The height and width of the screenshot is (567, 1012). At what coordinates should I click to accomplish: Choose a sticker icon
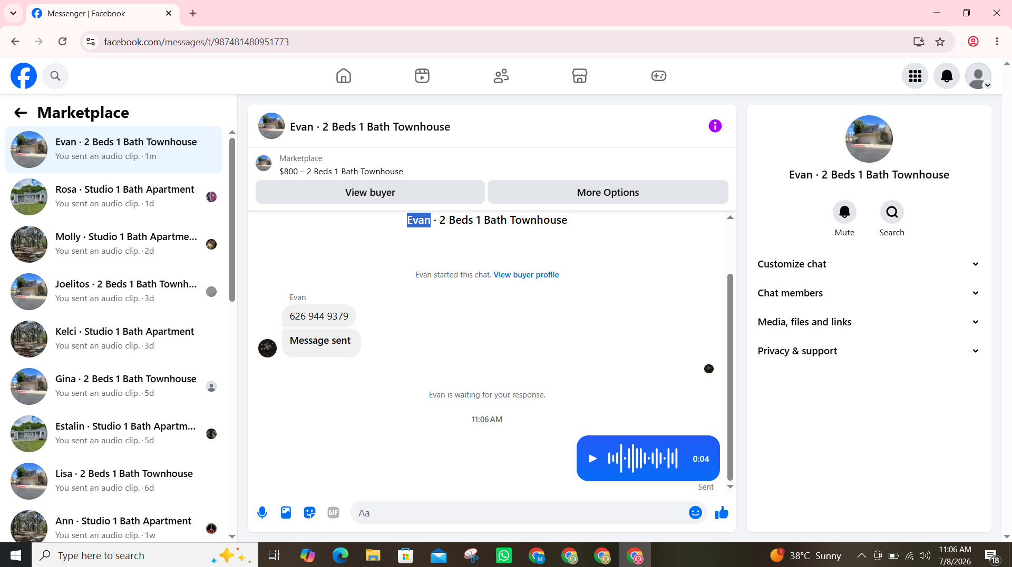(309, 513)
